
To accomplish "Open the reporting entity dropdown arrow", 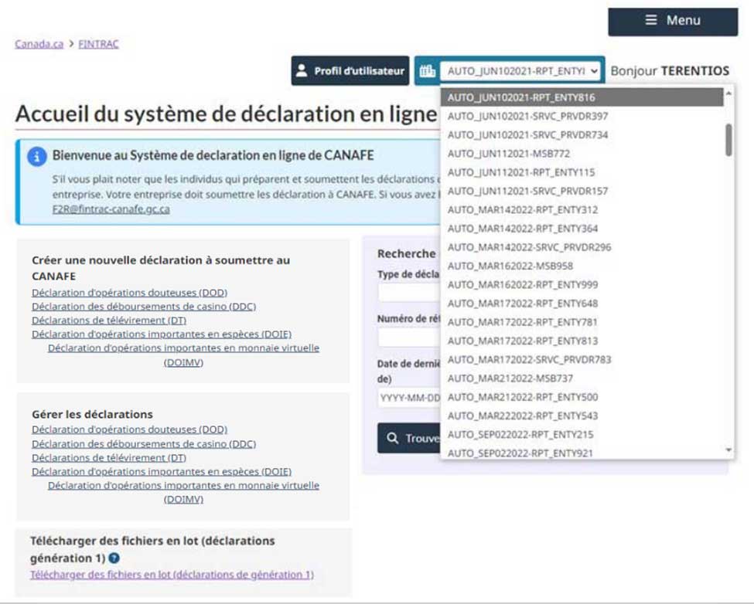I will pyautogui.click(x=593, y=70).
